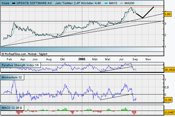Click the Feb month label
This screenshot has width=175, height=117.
pyautogui.click(x=9, y=59)
